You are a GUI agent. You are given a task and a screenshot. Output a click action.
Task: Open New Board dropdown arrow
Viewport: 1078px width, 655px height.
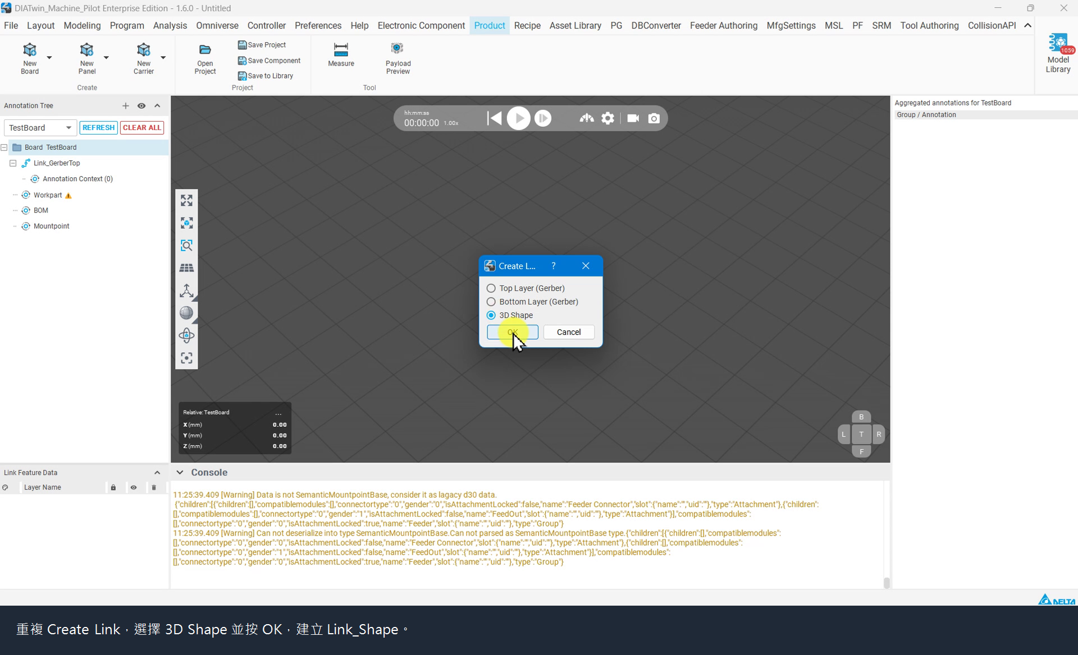[49, 57]
